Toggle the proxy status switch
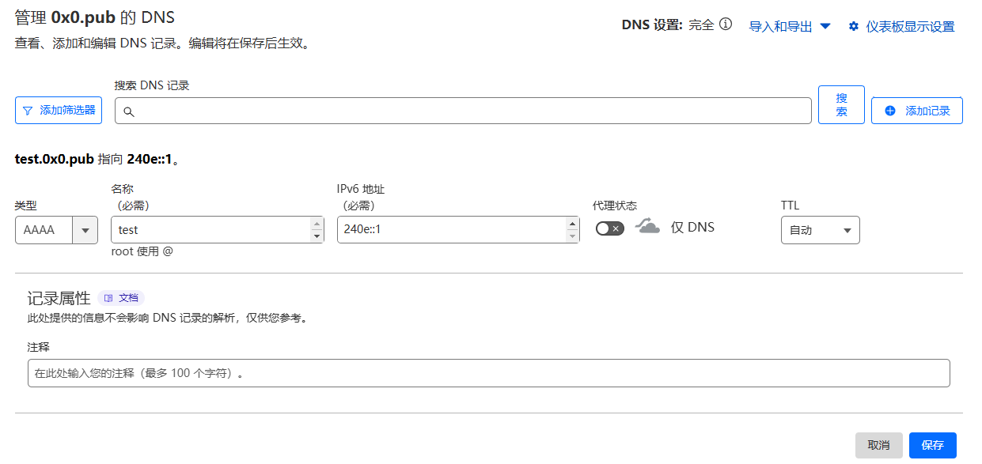Image resolution: width=982 pixels, height=464 pixels. 610,228
